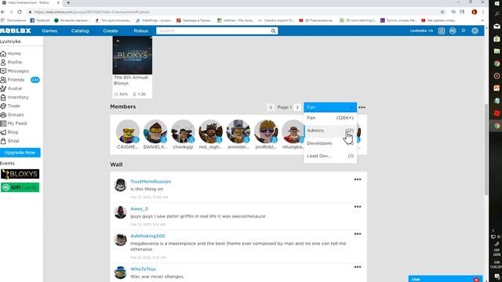Image resolution: width=502 pixels, height=282 pixels.
Task: Open options for Awes_3's wall post
Action: 358,207
